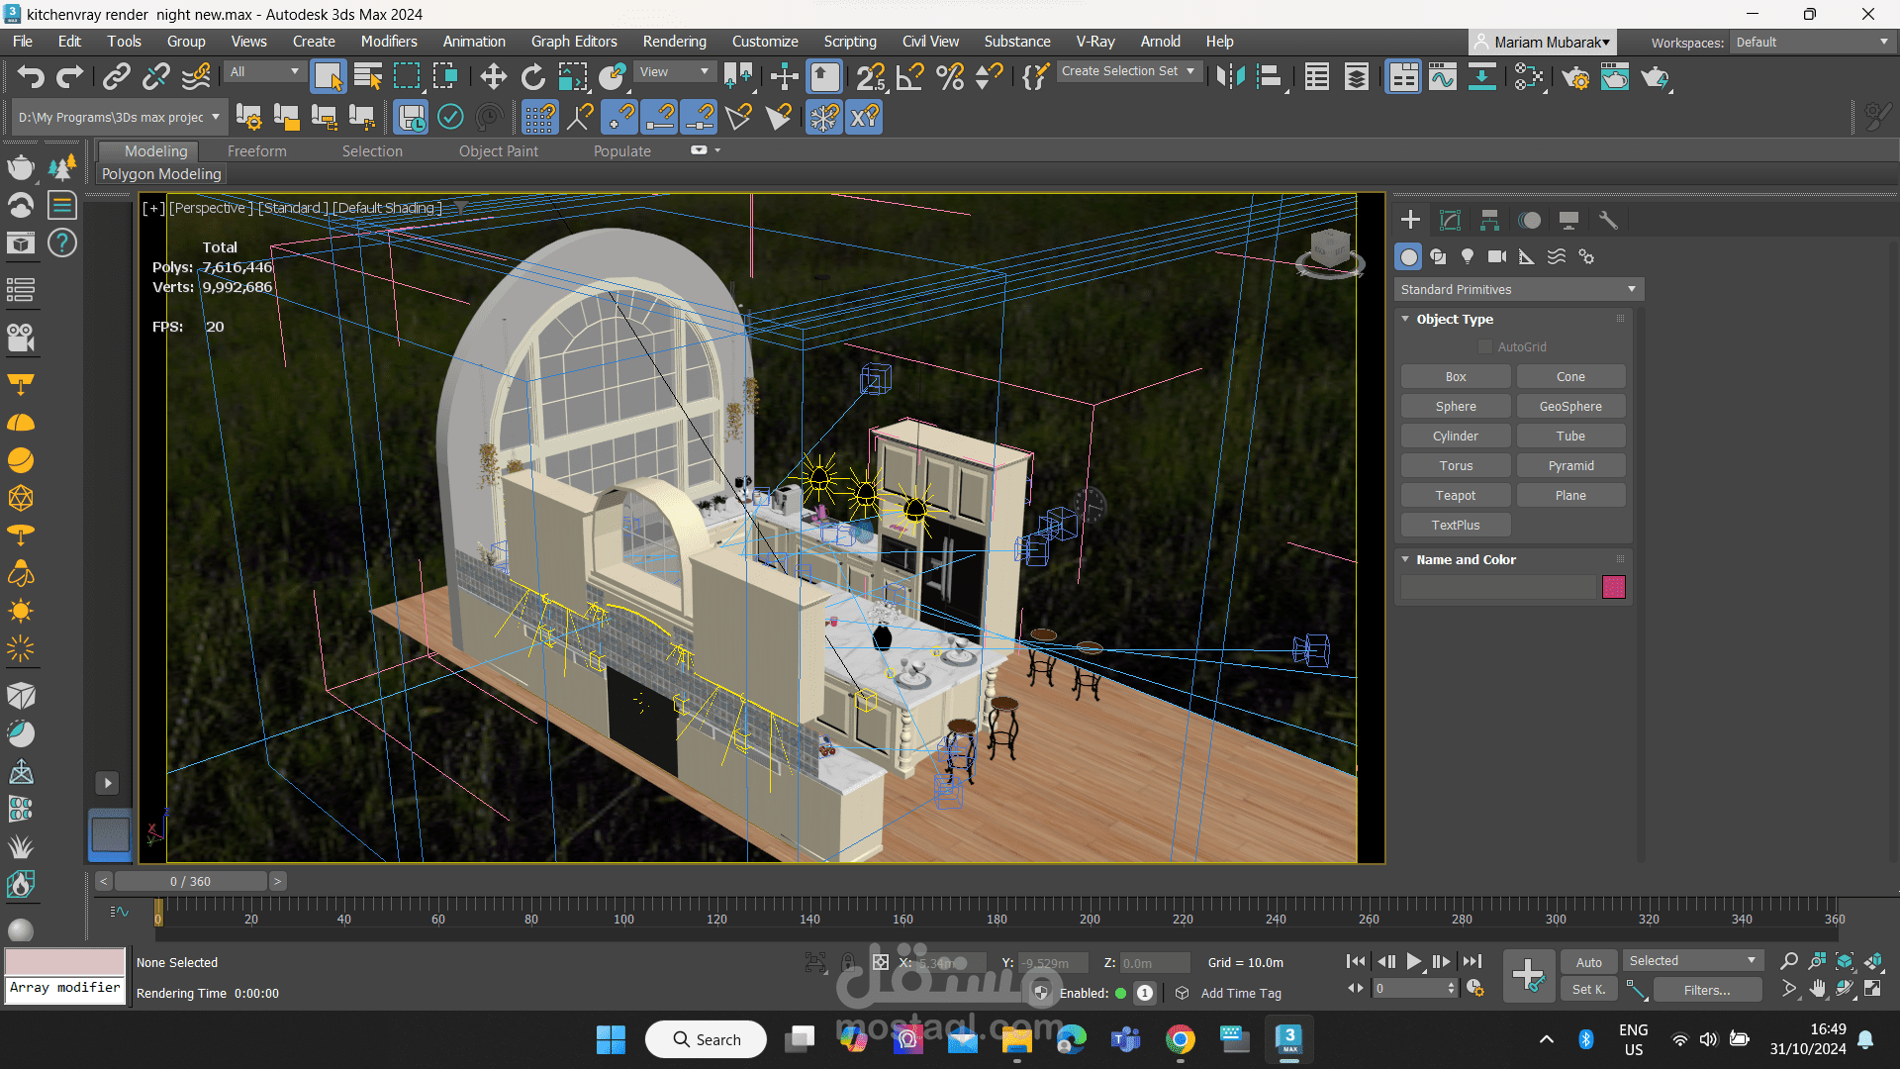Image resolution: width=1900 pixels, height=1069 pixels.
Task: Play the animation
Action: [1413, 961]
